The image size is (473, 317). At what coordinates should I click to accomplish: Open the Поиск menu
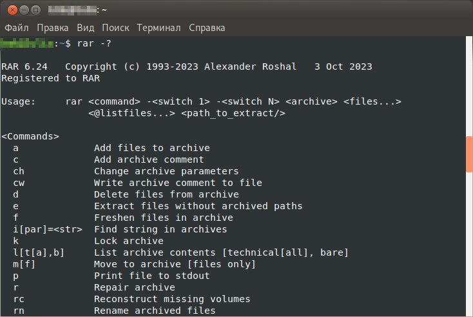[x=115, y=28]
